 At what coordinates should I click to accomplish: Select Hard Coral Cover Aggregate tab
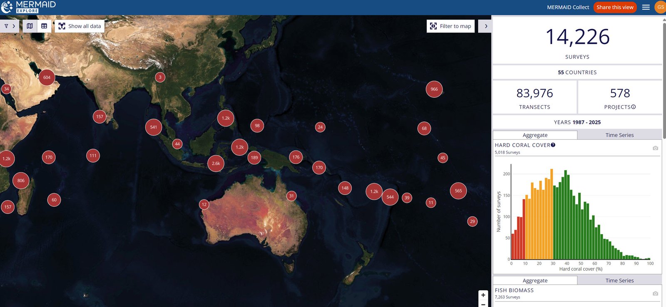(x=535, y=135)
